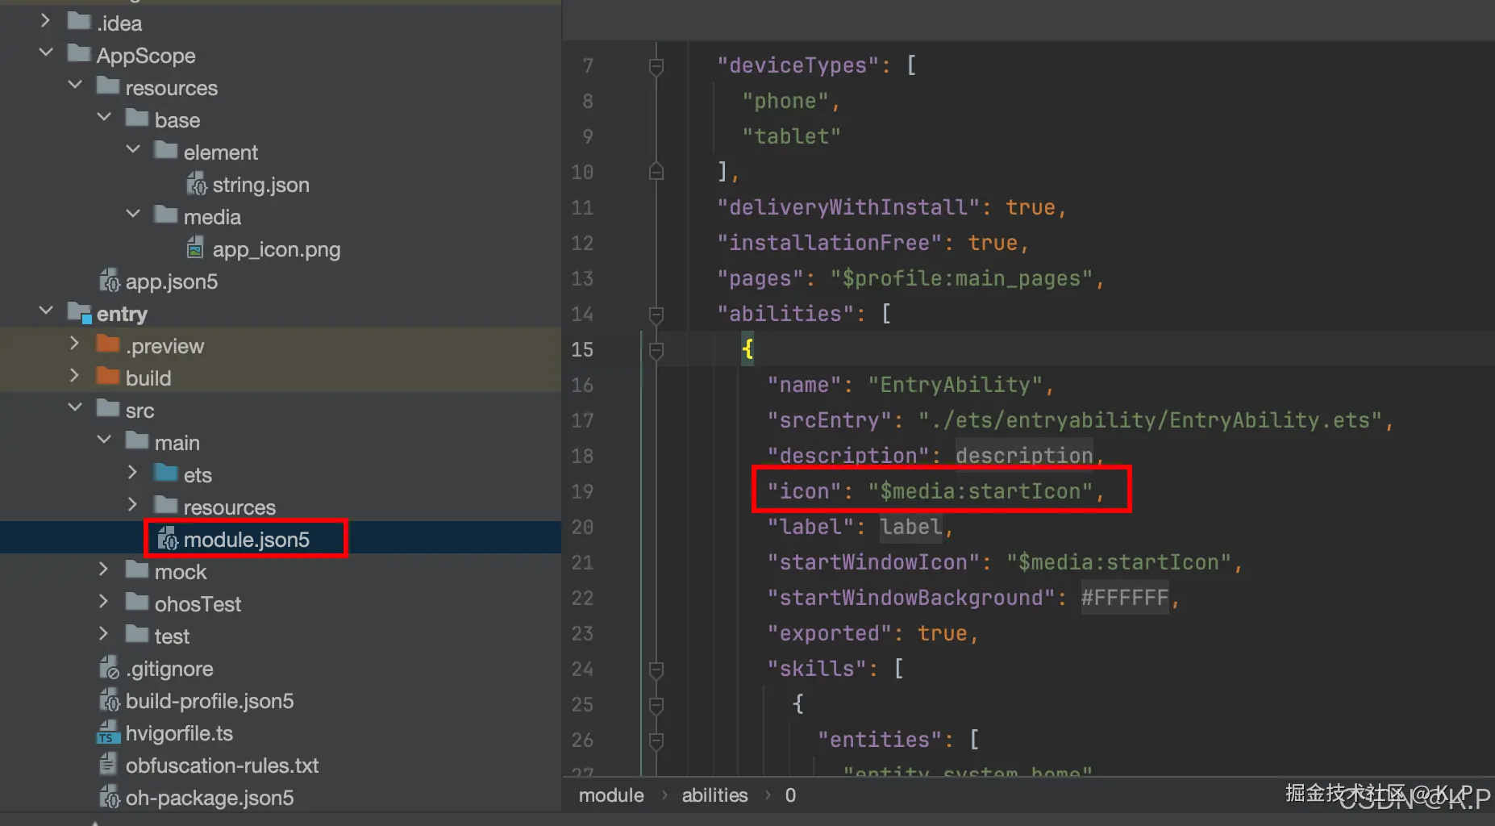Click the "$profile:main_pages" value
Screen dimensions: 1495x826
click(961, 278)
